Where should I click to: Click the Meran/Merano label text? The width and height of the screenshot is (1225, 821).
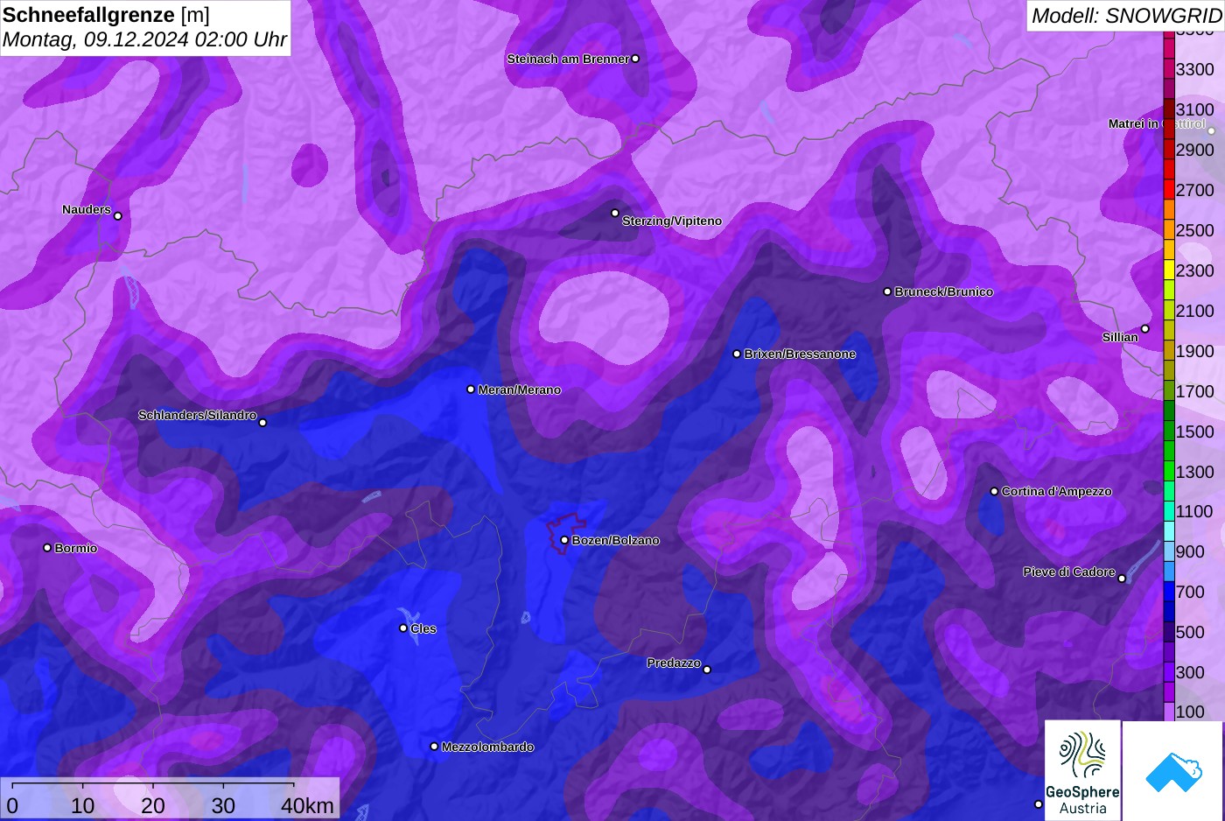(520, 389)
